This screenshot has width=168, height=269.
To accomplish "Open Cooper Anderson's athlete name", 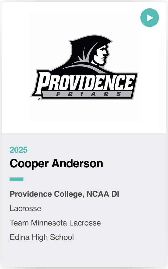I will tap(56, 164).
